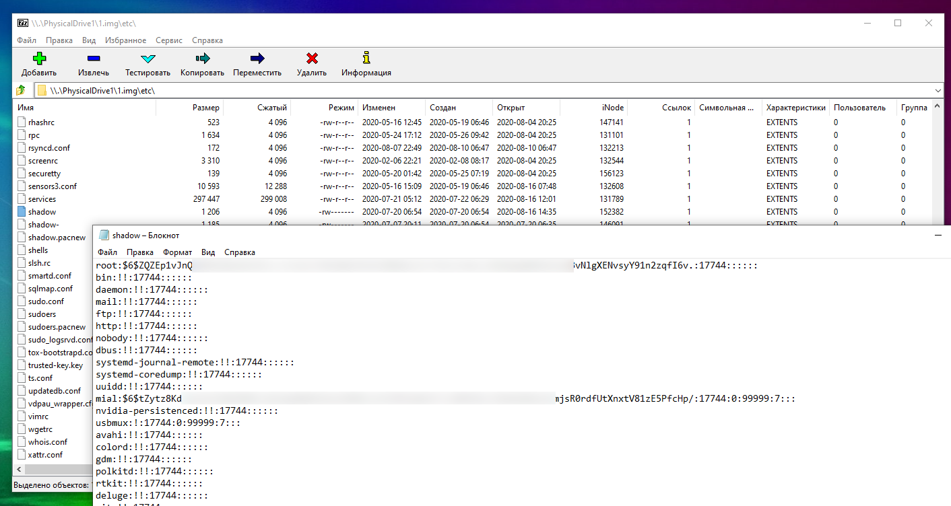Go up one folder with arrow icon
The image size is (951, 506).
(x=21, y=90)
